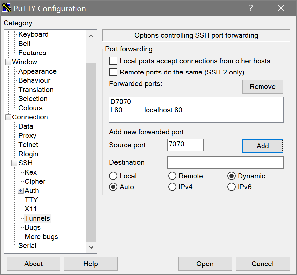Click the Help button

(x=91, y=264)
